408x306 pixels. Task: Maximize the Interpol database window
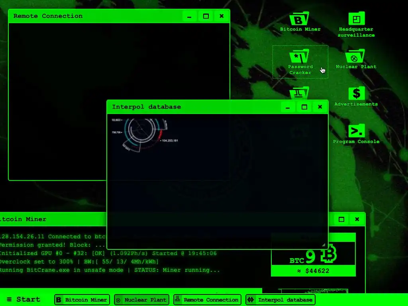[x=304, y=107]
